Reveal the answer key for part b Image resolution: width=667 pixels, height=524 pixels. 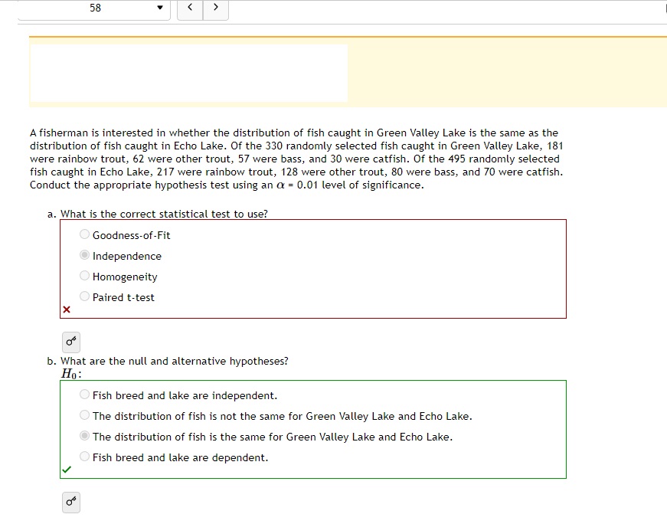click(70, 503)
